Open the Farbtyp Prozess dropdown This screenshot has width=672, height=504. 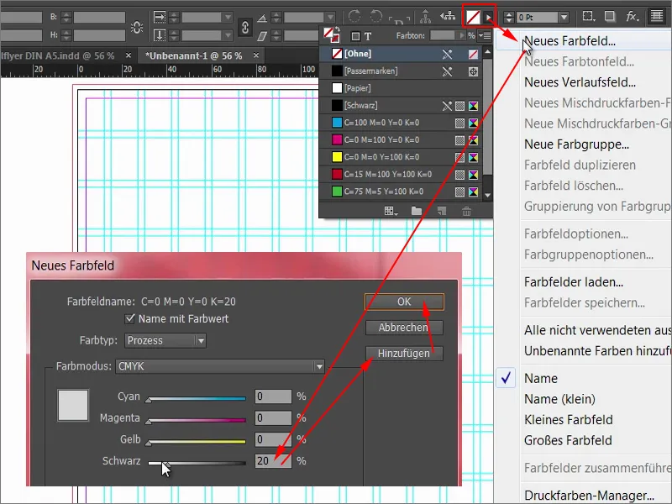tap(165, 341)
